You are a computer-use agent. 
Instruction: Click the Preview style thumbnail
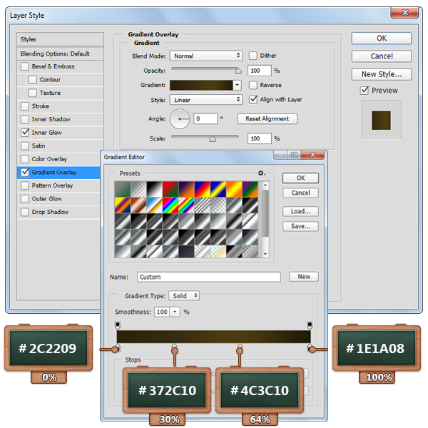pos(381,119)
